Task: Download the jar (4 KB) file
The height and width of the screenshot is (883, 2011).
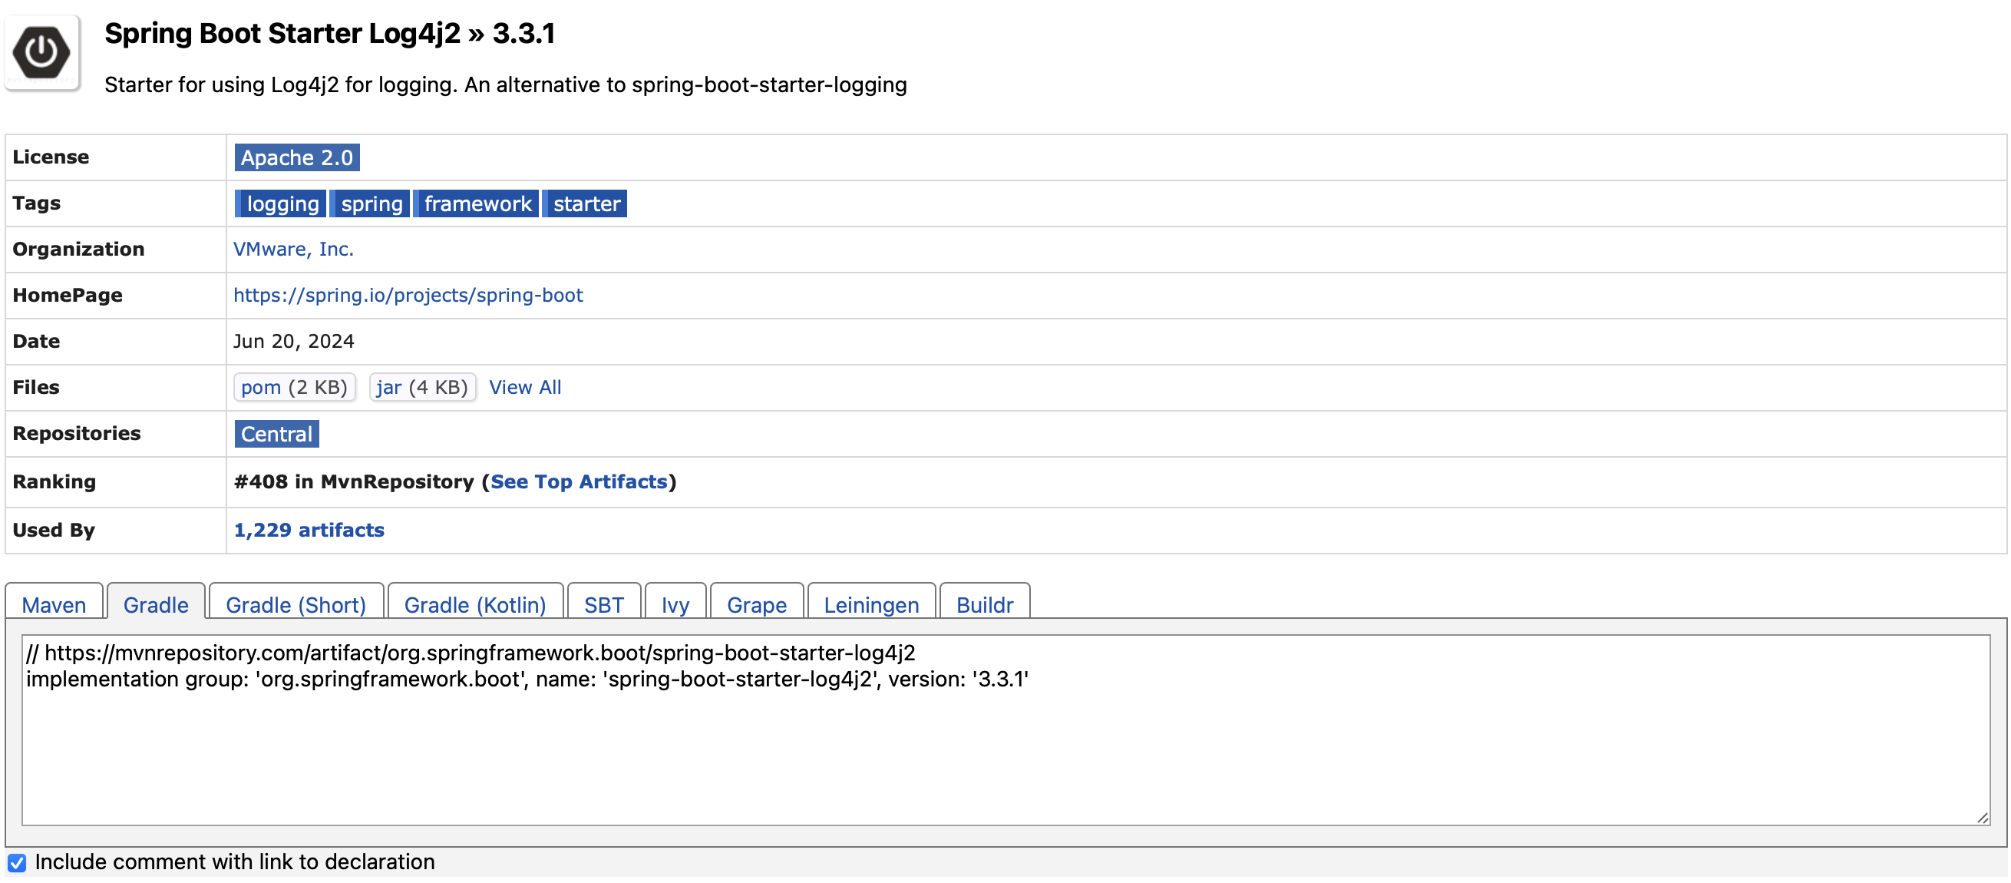Action: (x=422, y=387)
